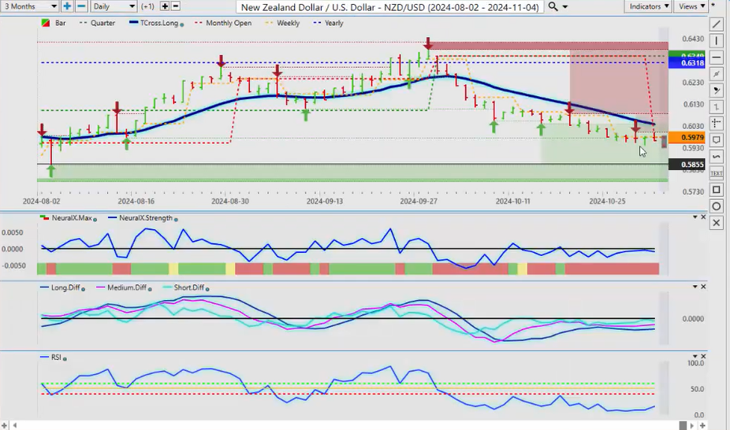Select the circle drawing tool
The width and height of the screenshot is (730, 430).
716,206
